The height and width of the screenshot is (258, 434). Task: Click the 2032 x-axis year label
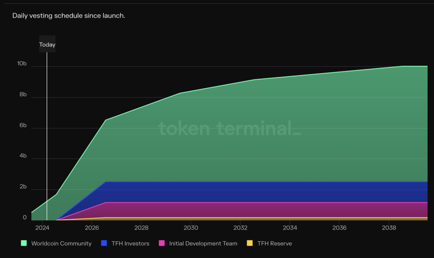[x=240, y=228]
